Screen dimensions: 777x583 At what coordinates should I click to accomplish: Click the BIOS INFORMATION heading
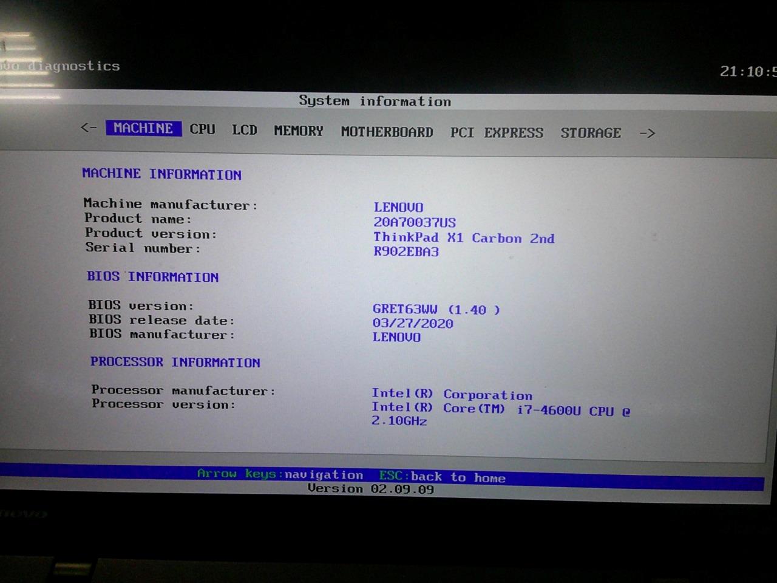(x=153, y=277)
